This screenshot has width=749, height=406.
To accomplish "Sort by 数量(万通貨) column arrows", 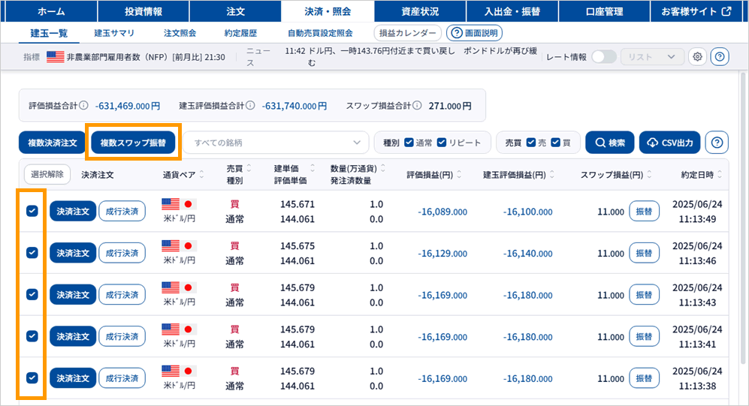I will point(383,168).
